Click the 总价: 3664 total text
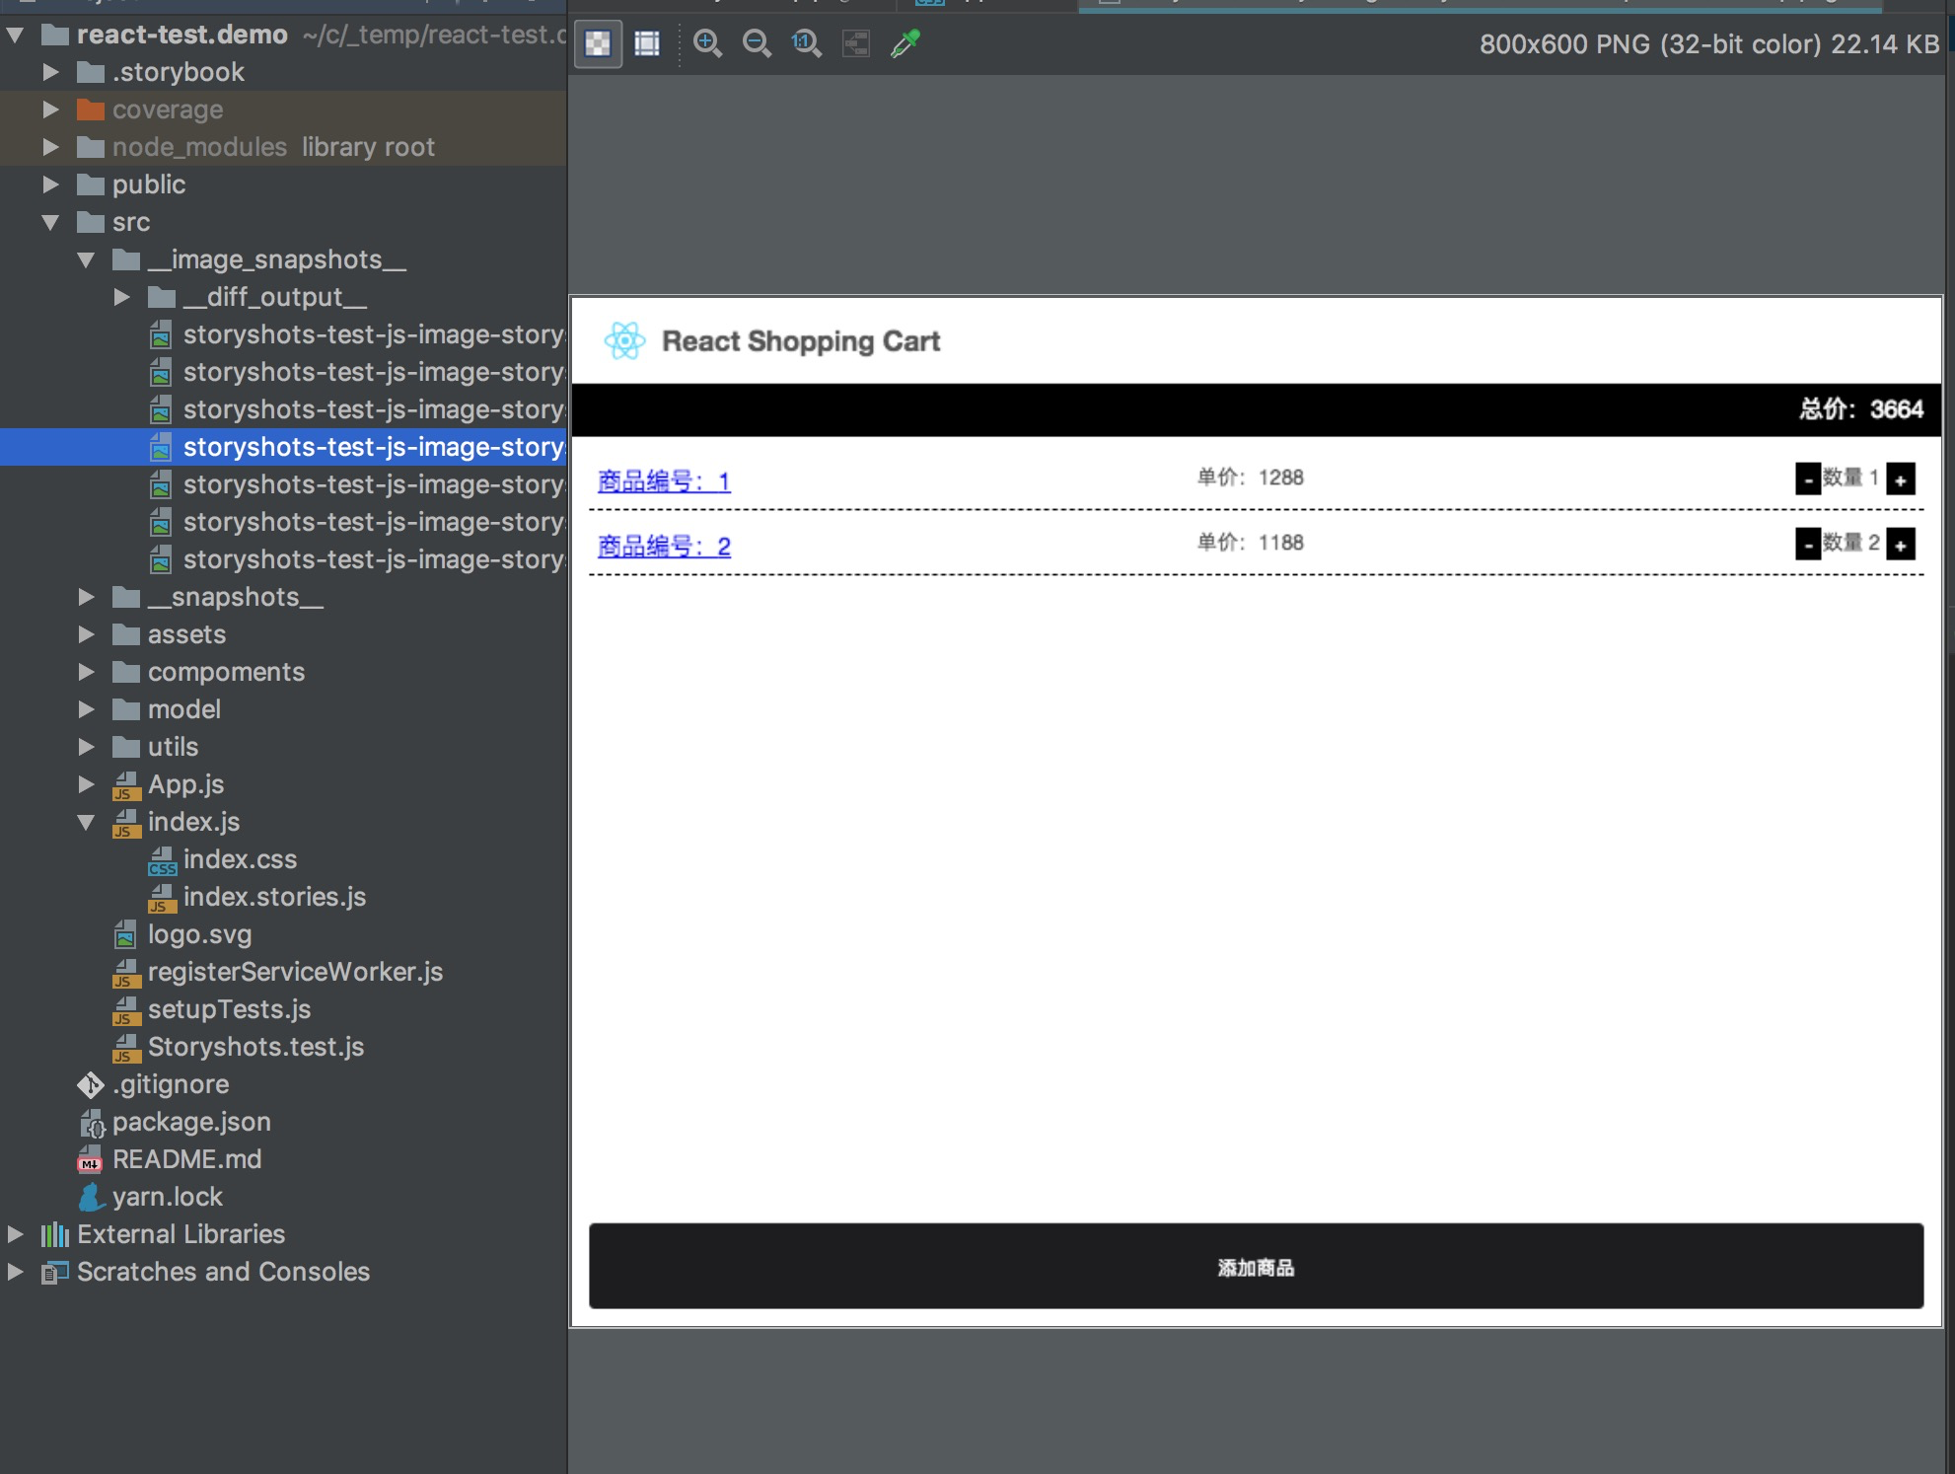The image size is (1955, 1474). click(x=1860, y=409)
